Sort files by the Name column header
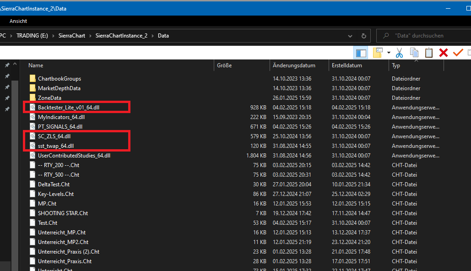 pyautogui.click(x=36, y=65)
